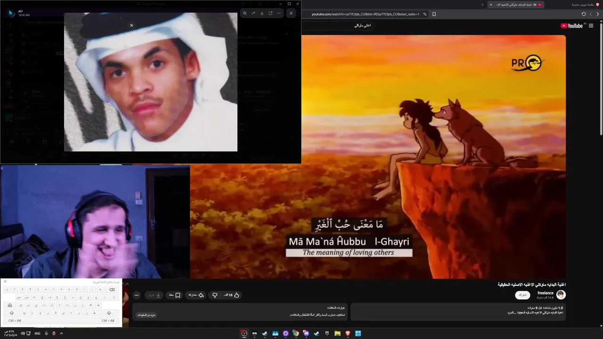This screenshot has width=603, height=339.
Task: Open Epic Games launcher from taskbar
Action: tap(327, 333)
